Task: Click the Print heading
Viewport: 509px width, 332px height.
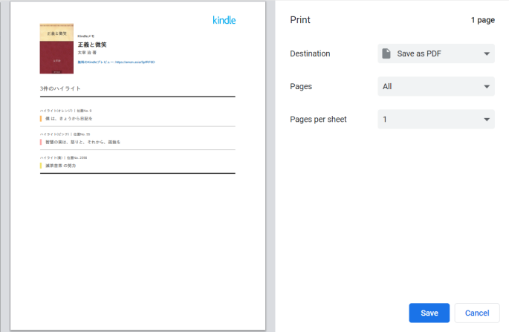Action: 300,20
